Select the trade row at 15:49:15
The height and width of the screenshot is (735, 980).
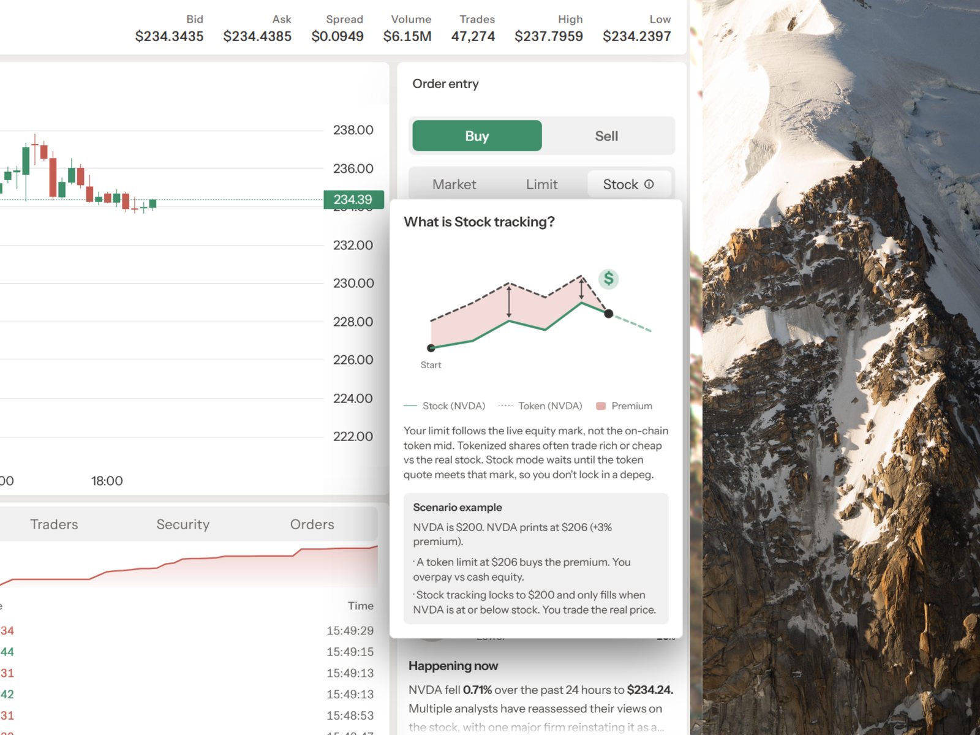(x=187, y=652)
